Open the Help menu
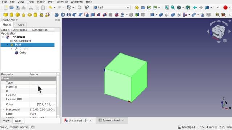This screenshot has width=232, height=130. (89, 2)
